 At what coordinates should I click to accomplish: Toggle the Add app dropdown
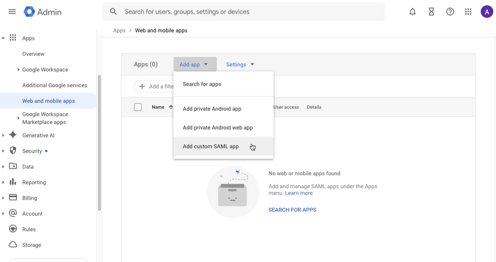point(195,64)
